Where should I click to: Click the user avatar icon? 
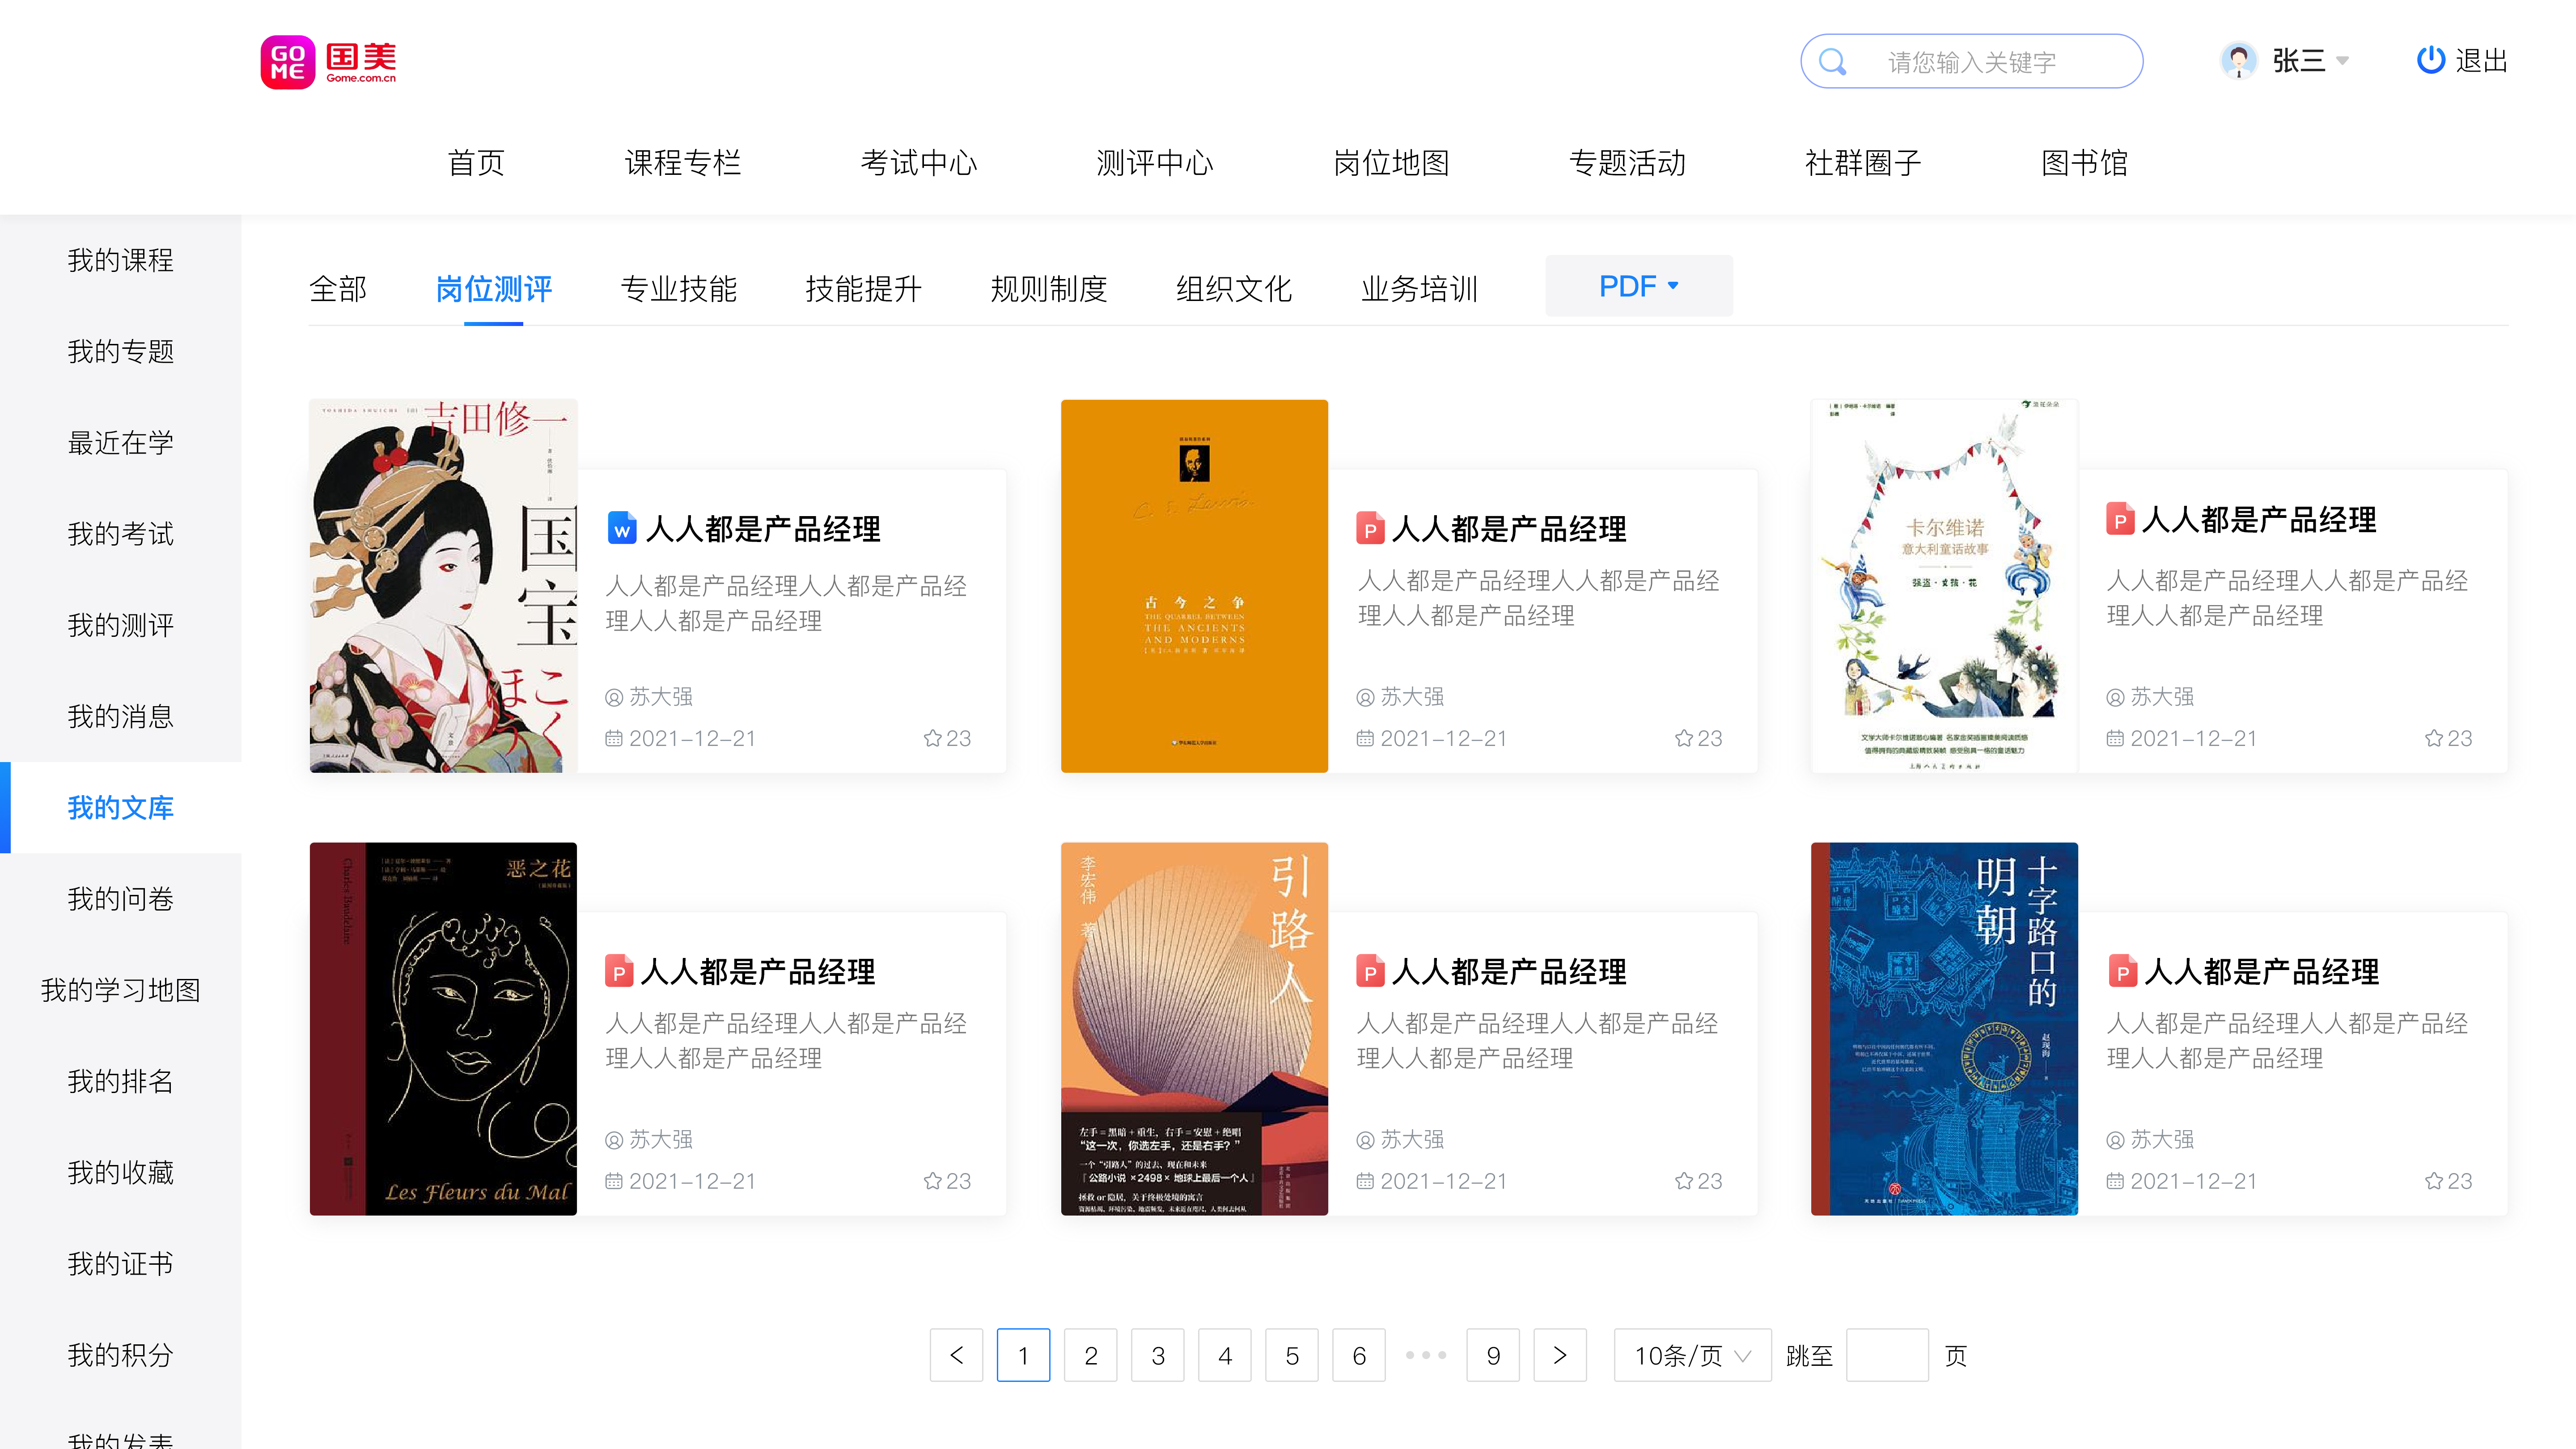click(x=2238, y=61)
